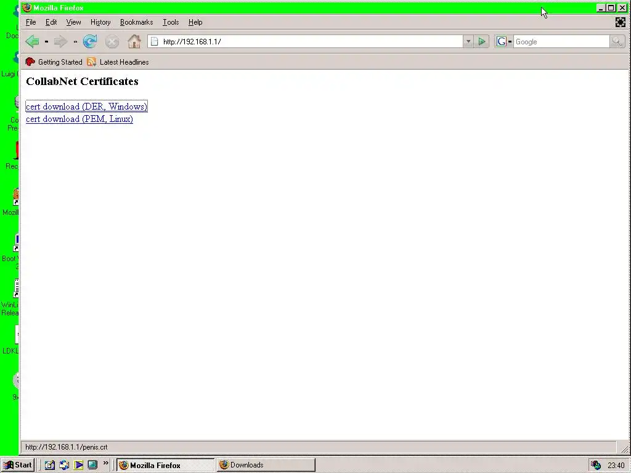Open the Help menu

[195, 22]
